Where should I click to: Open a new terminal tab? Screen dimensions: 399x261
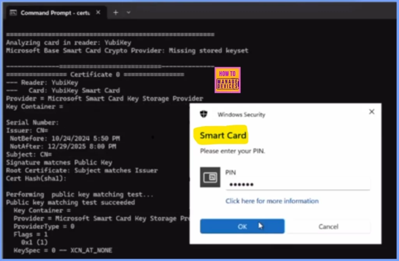[x=115, y=12]
